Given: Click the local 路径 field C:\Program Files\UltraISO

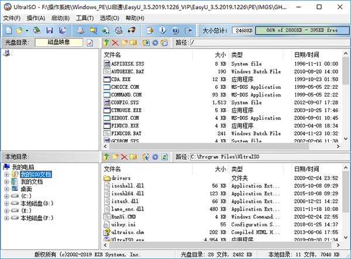Looking at the screenshot, I should (270, 157).
